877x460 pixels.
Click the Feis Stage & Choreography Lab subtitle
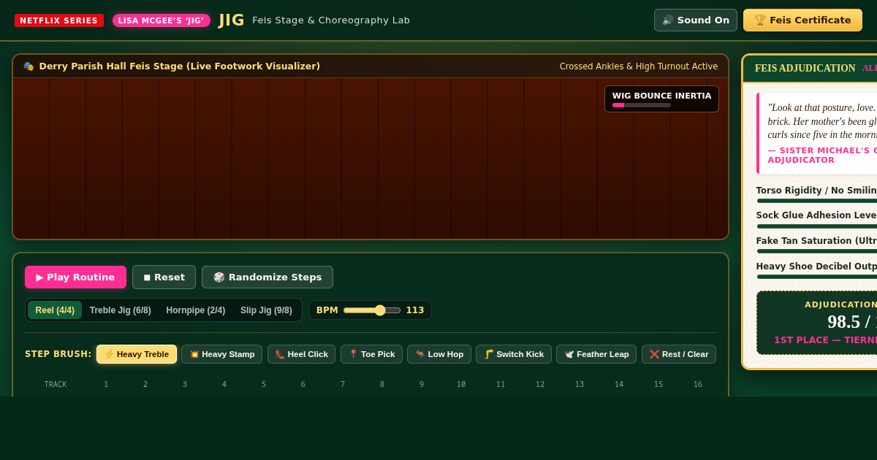[x=331, y=20]
